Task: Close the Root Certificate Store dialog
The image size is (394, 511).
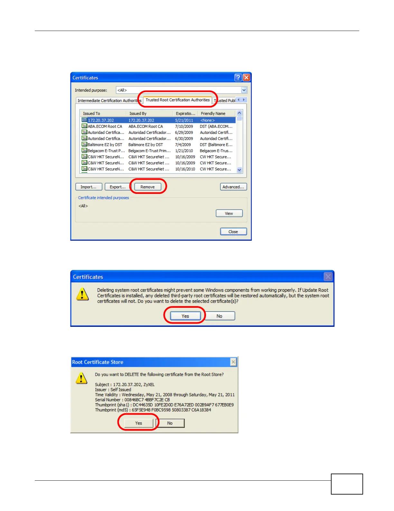Action: point(233,362)
